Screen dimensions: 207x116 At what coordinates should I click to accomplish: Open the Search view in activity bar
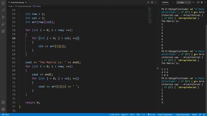click(3, 10)
